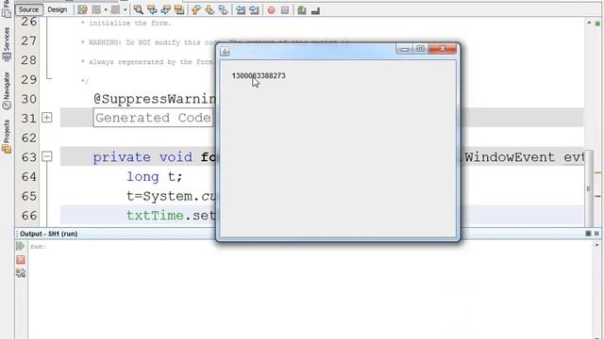Jump to the last edit location
The height and width of the screenshot is (339, 604).
82,10
